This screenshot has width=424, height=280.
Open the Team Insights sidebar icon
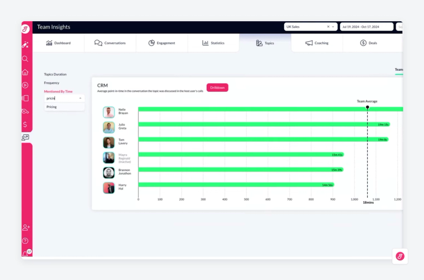tap(25, 137)
